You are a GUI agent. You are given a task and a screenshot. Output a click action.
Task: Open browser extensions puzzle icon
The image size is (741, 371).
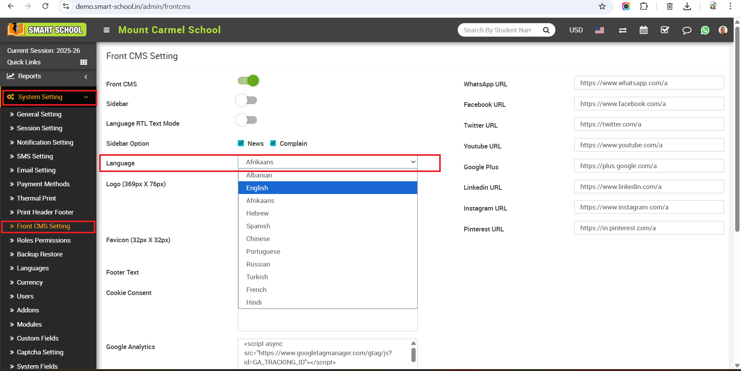644,6
